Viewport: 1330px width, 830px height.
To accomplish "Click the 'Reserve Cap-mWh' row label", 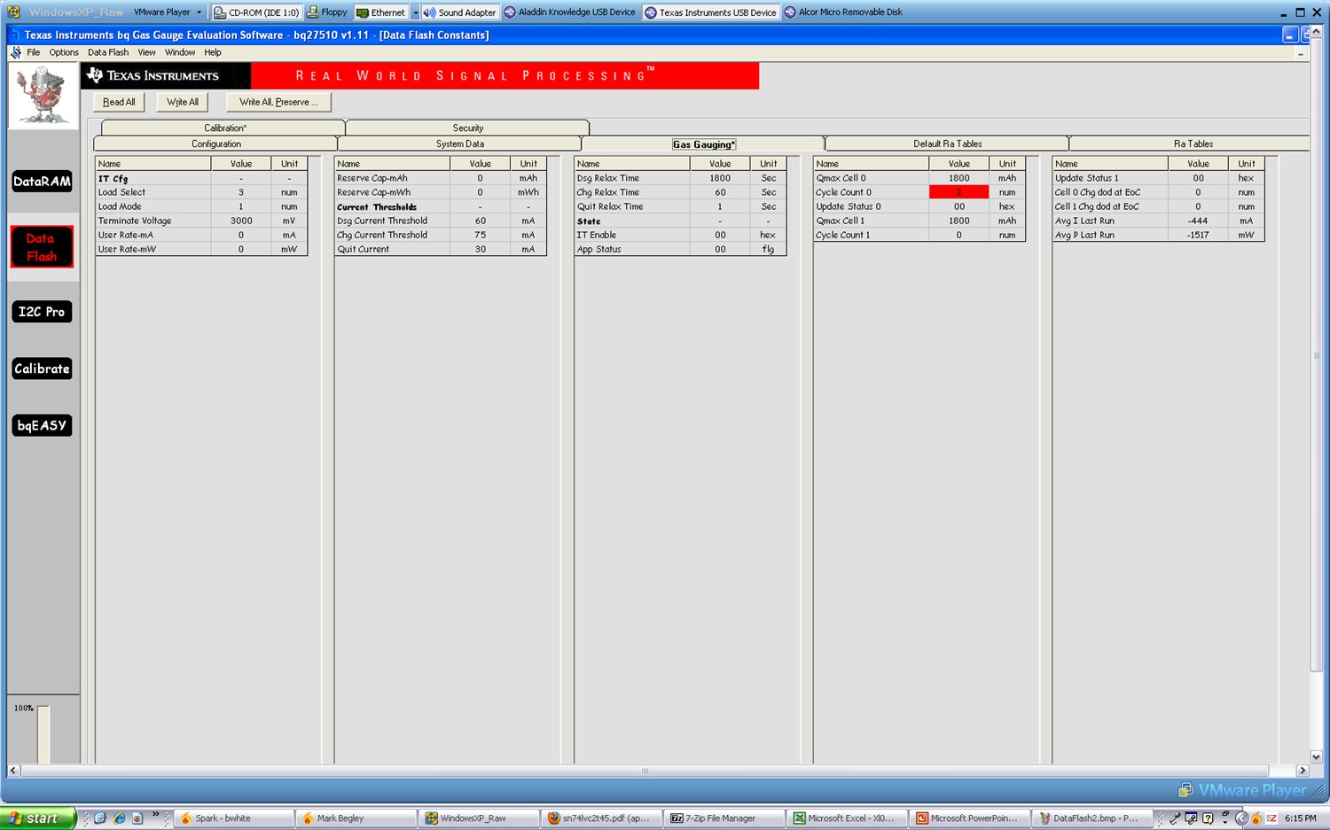I will click(374, 192).
